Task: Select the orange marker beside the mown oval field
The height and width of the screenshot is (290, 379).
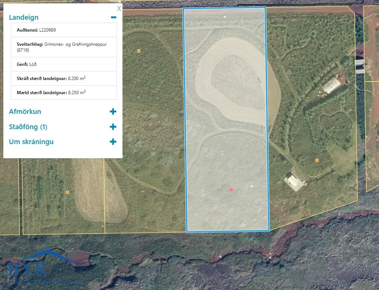Action: (x=138, y=51)
